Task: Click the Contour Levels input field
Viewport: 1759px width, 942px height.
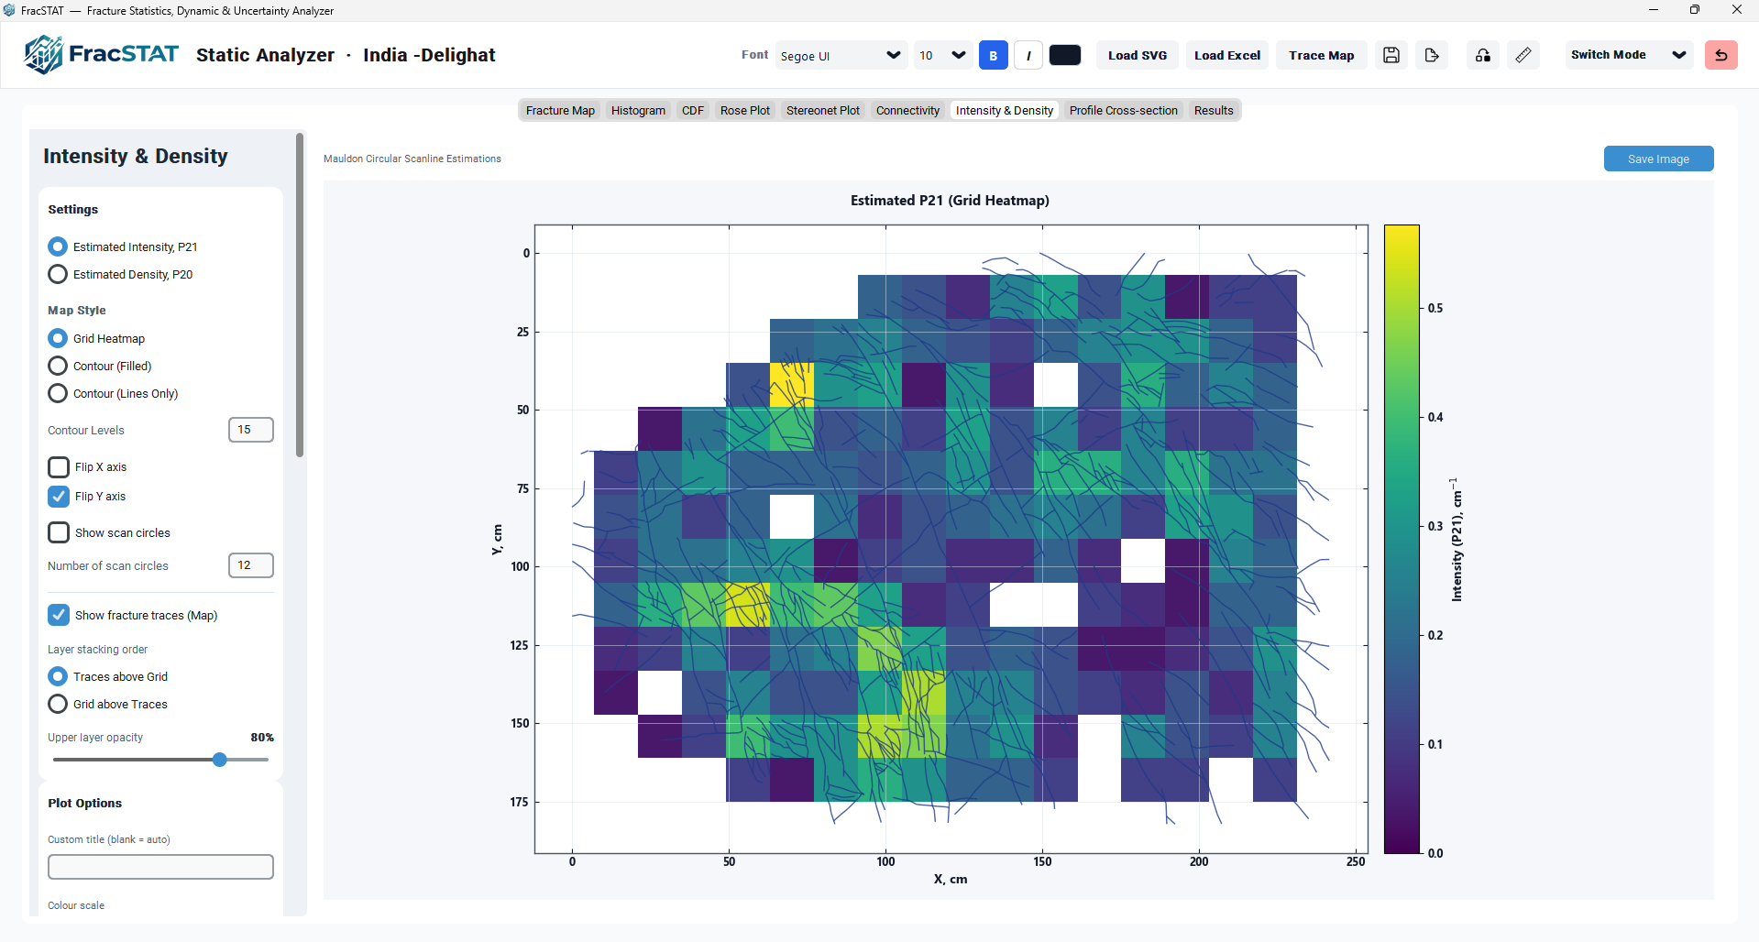Action: (251, 430)
